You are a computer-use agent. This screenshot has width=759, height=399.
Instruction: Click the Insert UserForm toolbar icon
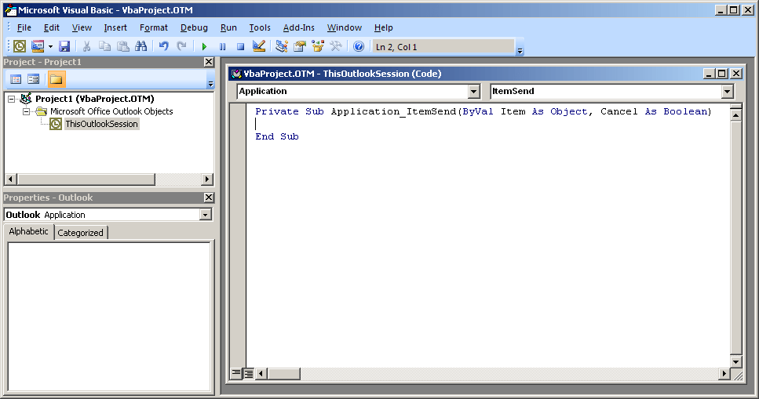click(37, 46)
